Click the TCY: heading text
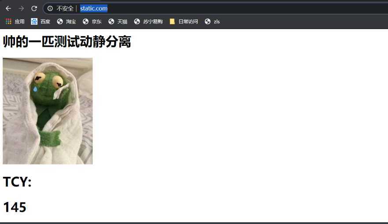The width and height of the screenshot is (388, 224). (x=17, y=182)
